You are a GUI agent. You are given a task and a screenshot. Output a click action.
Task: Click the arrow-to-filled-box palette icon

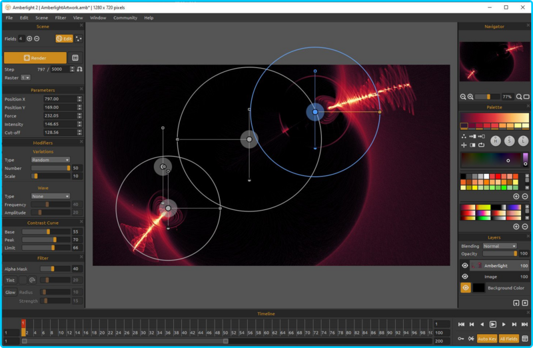[472, 137]
